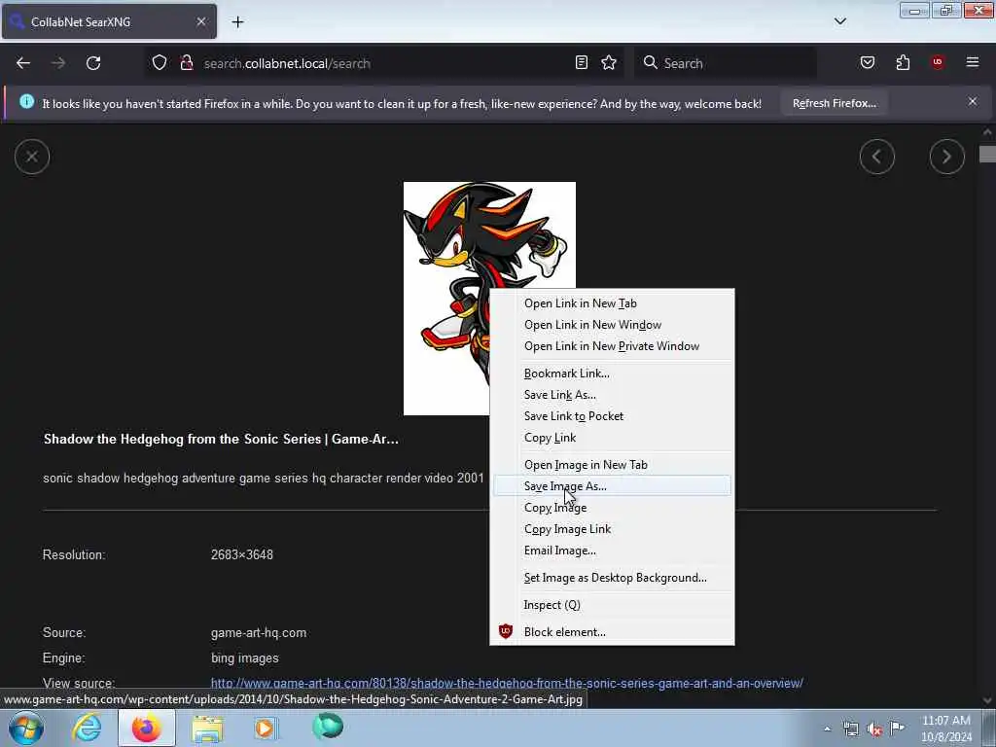Select Bookmark Link... from context menu
Screen dimensions: 996x747
pyautogui.click(x=612, y=373)
